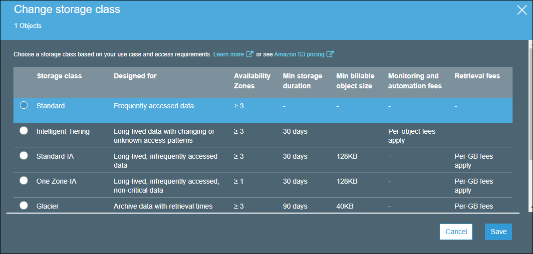Click '30 days' in the Intelligent-Tiering row
The width and height of the screenshot is (533, 254).
tap(295, 131)
